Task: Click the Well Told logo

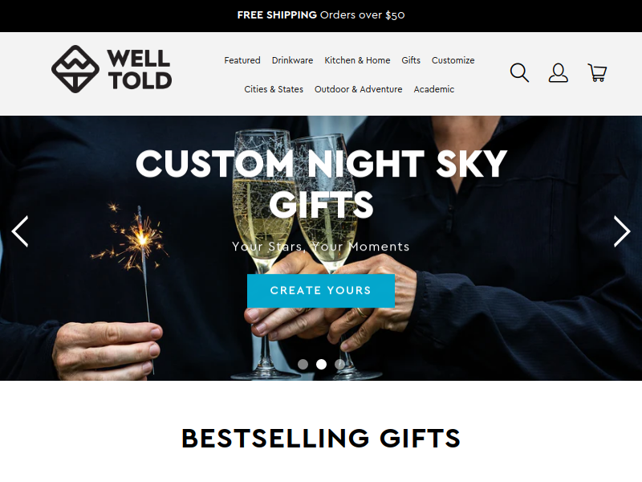Action: tap(112, 69)
